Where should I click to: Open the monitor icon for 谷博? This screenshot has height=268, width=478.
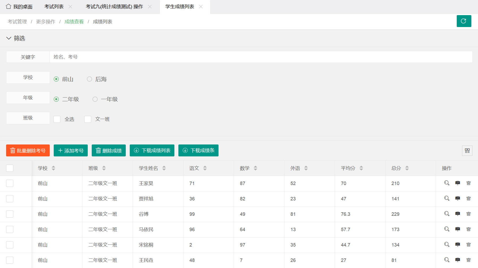(x=458, y=214)
